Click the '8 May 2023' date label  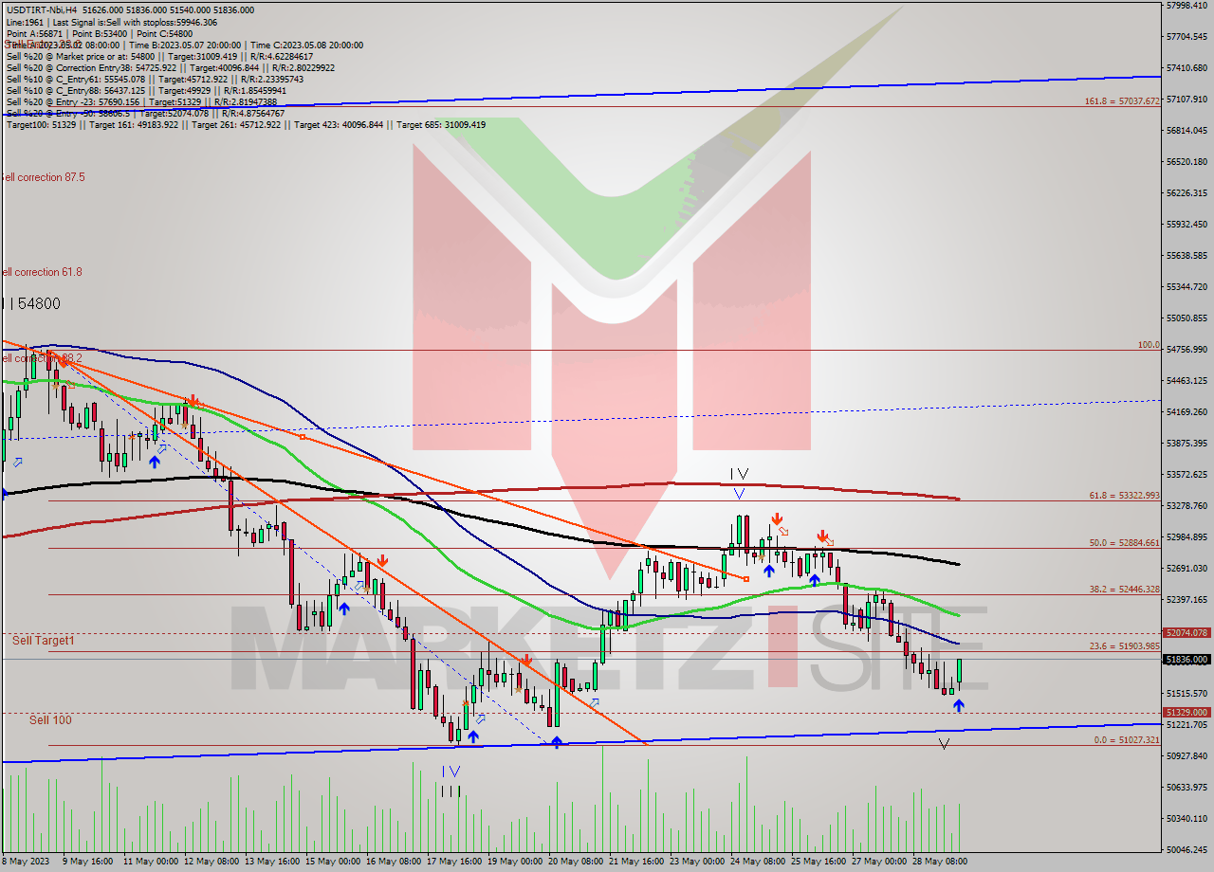tap(25, 862)
